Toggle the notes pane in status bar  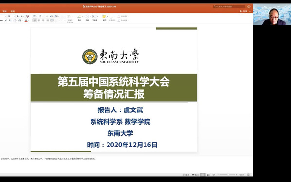[x=186, y=175]
